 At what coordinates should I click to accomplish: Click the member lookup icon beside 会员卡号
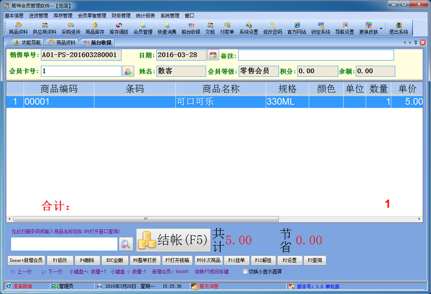click(x=128, y=71)
